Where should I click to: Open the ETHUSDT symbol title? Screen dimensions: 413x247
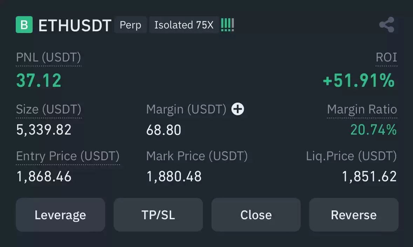tap(75, 25)
